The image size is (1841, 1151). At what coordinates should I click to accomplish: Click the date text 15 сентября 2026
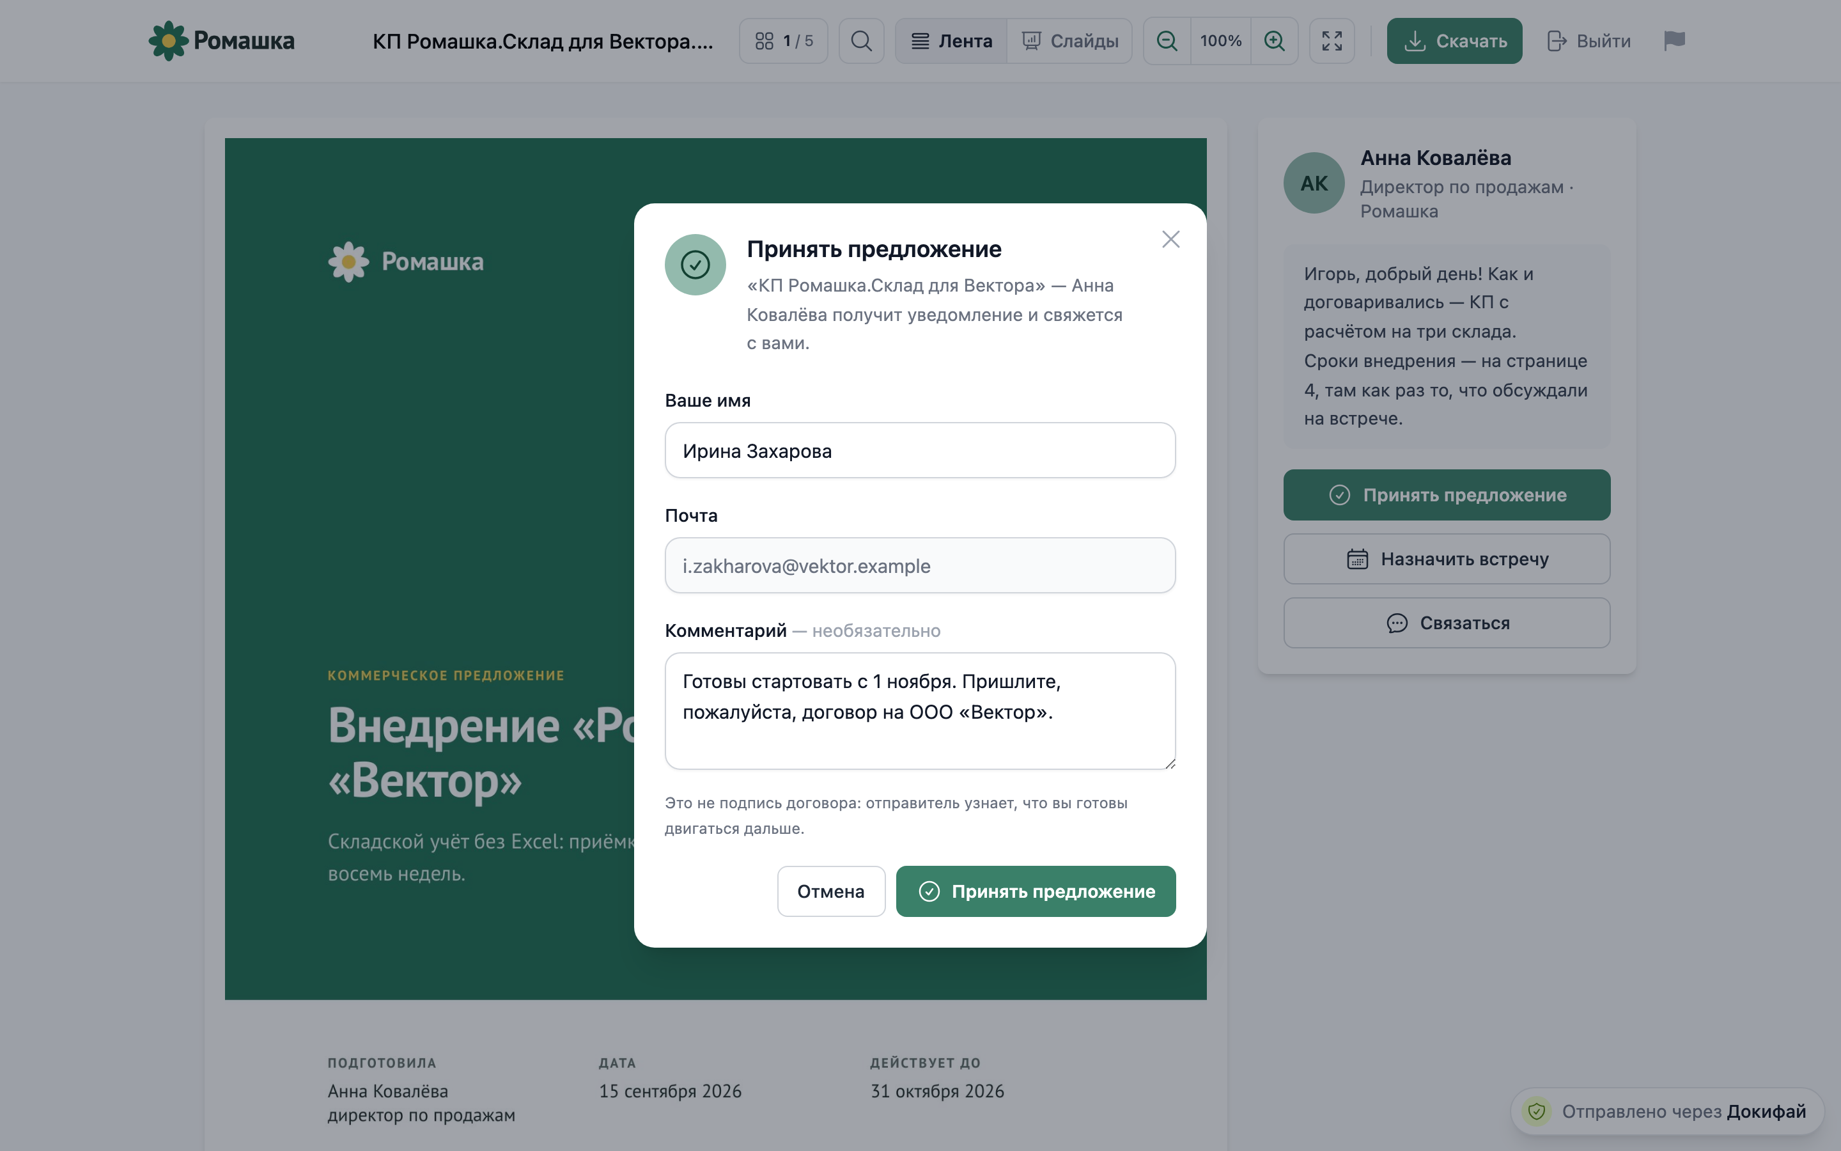point(669,1091)
